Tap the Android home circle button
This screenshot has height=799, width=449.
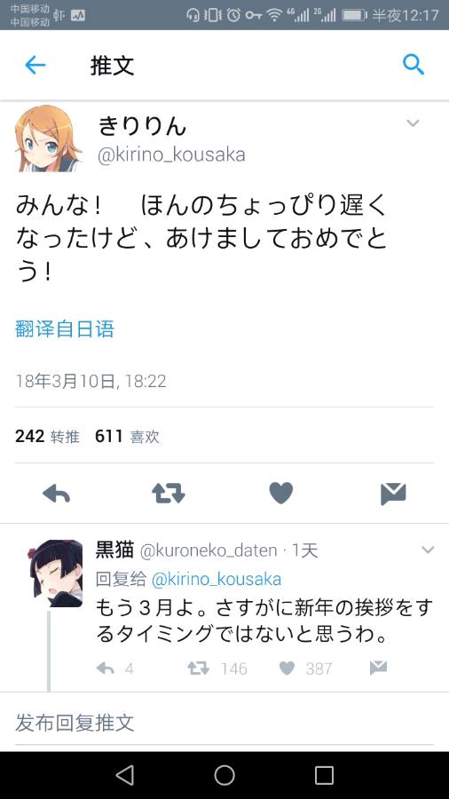(224, 775)
